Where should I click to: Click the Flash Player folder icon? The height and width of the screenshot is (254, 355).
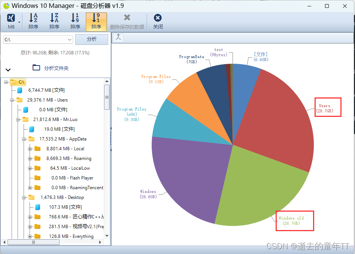click(x=37, y=178)
